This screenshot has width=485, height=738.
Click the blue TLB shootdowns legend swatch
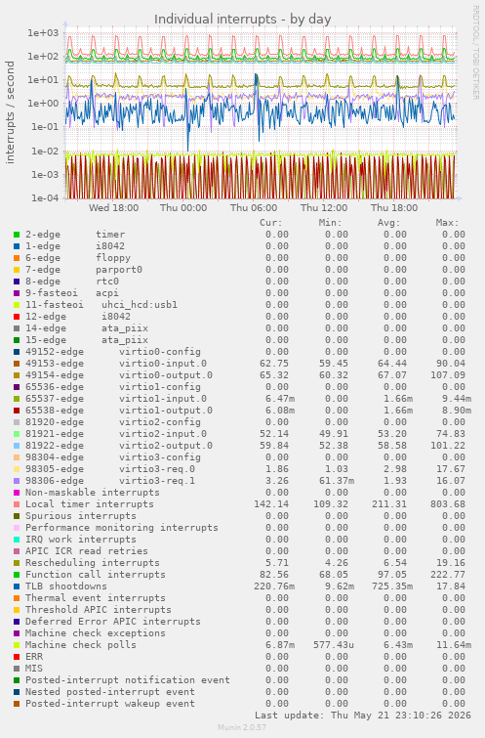click(17, 586)
